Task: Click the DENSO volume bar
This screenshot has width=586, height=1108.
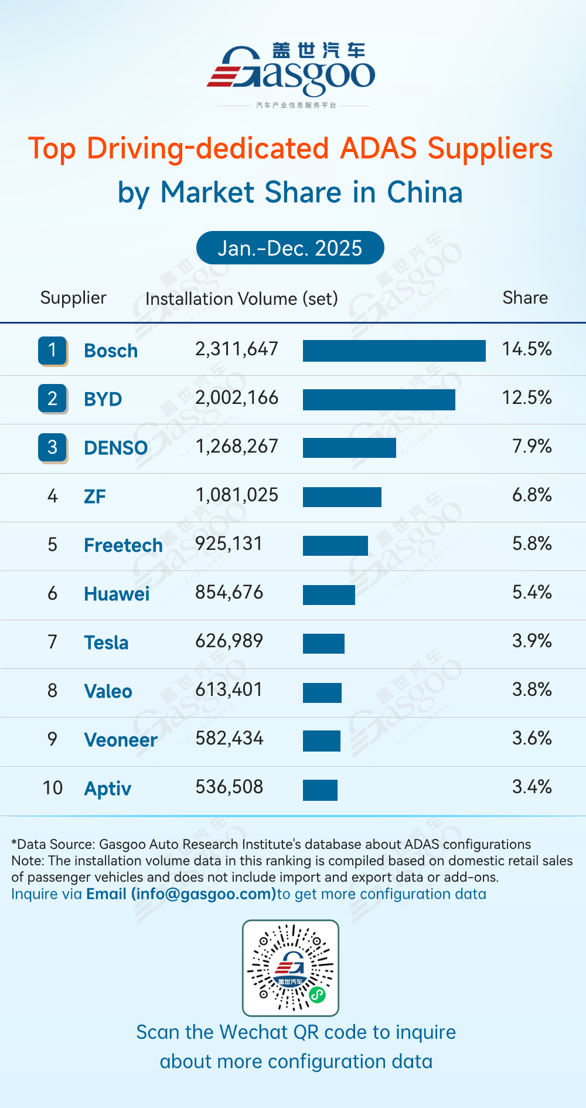Action: (x=349, y=447)
